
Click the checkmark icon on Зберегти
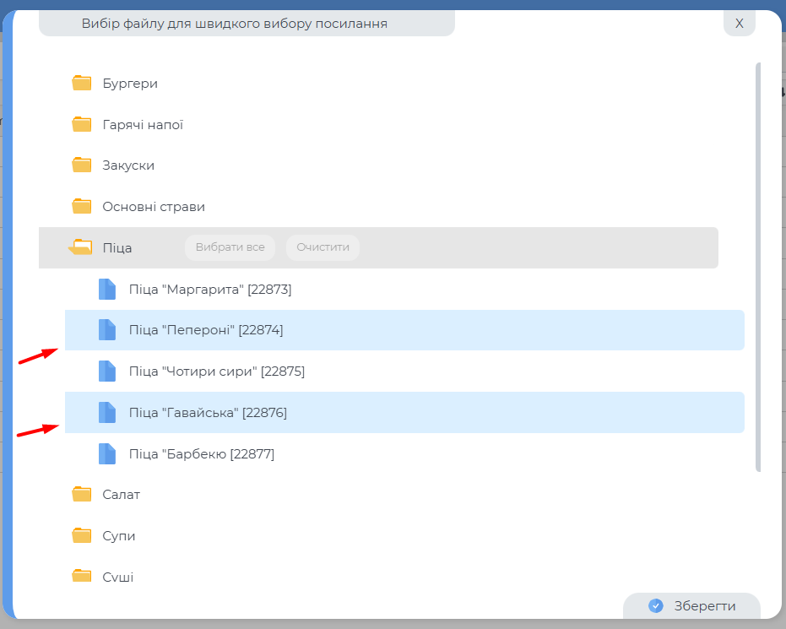(x=656, y=605)
